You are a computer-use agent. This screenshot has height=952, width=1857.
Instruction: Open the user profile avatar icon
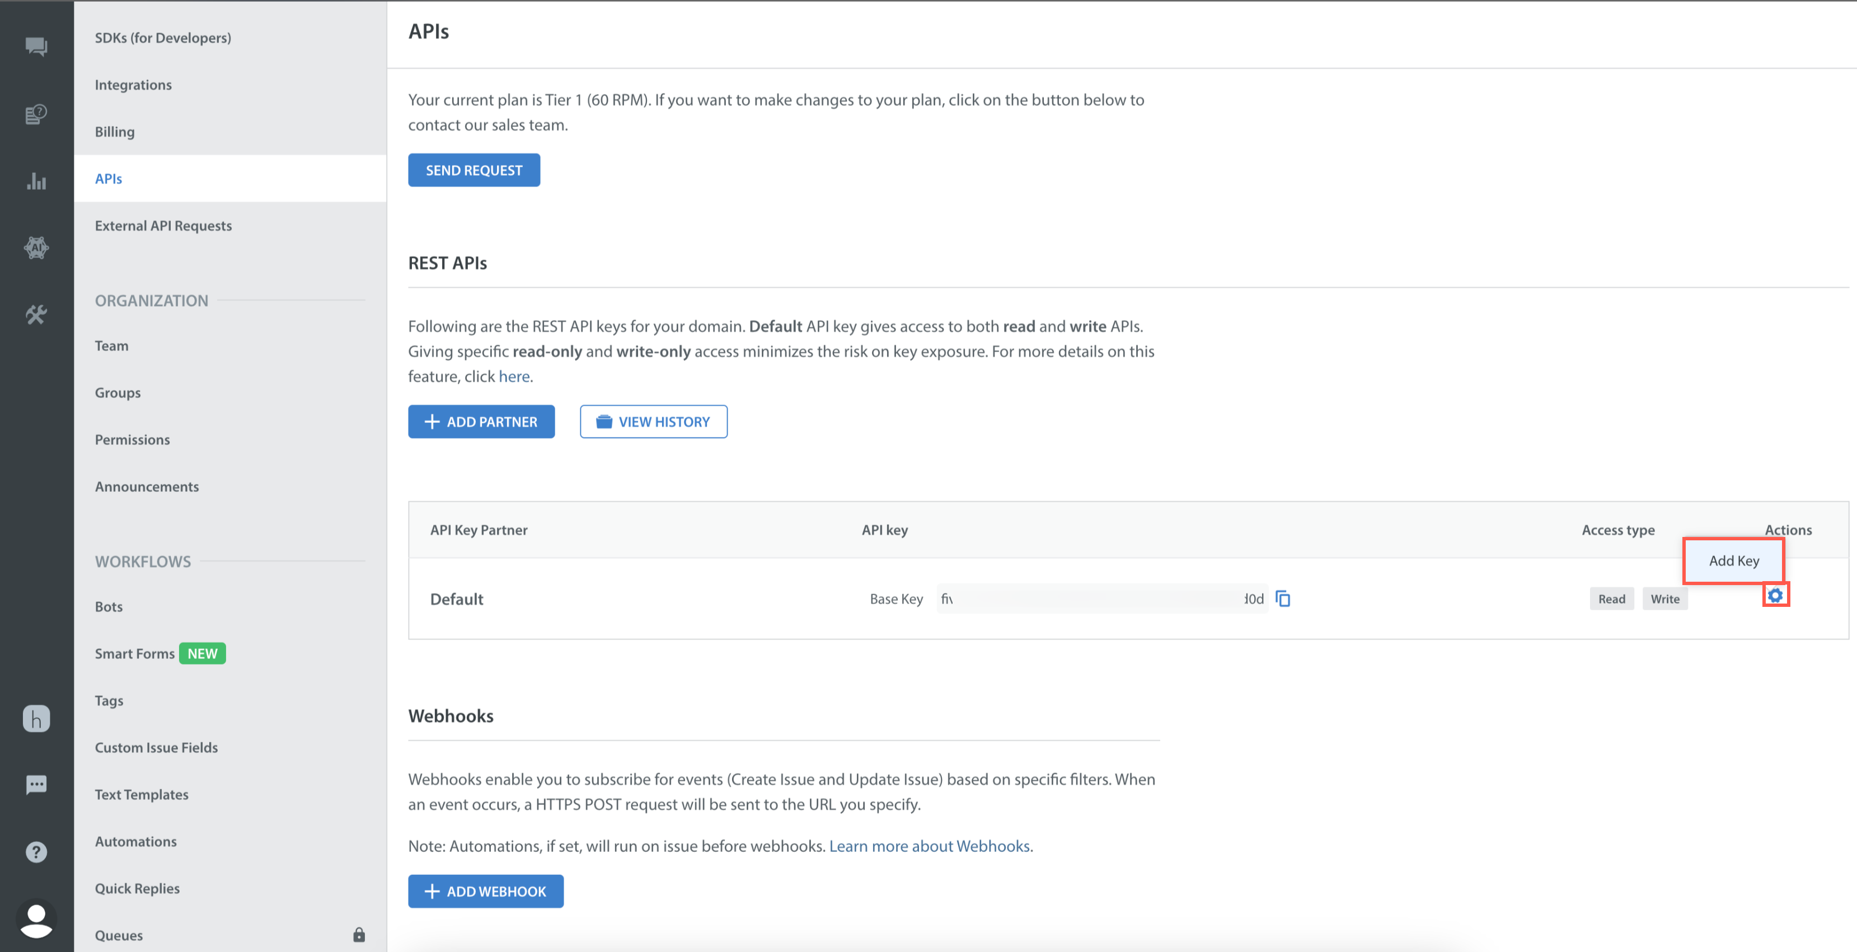(36, 919)
